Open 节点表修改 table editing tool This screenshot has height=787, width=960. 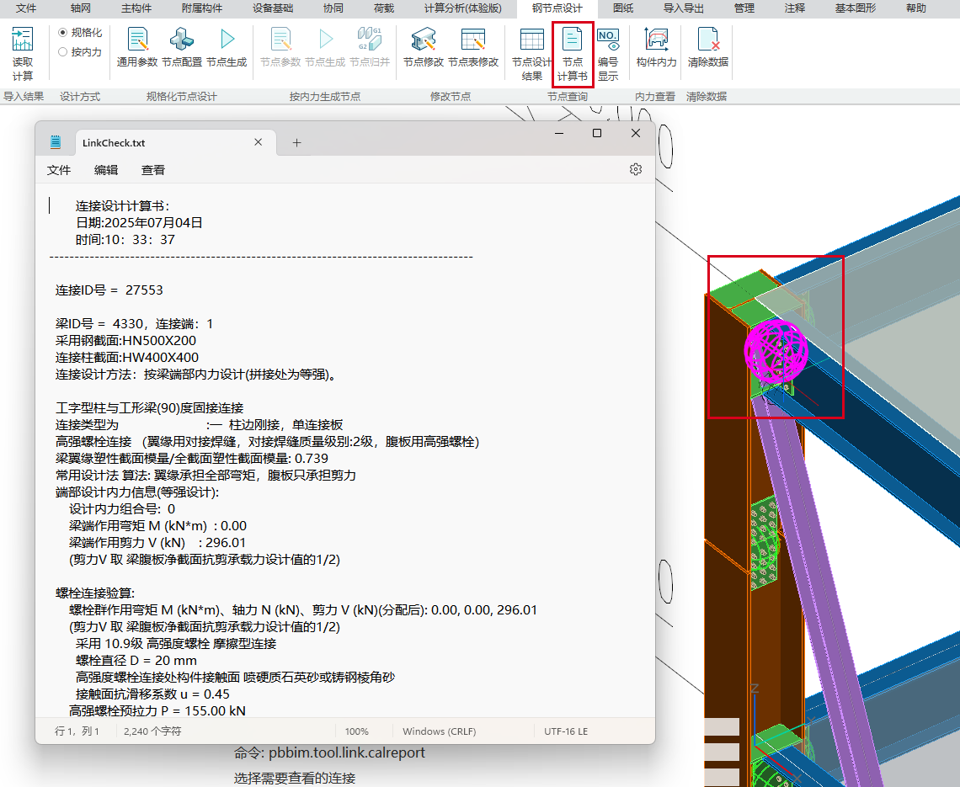[x=473, y=48]
